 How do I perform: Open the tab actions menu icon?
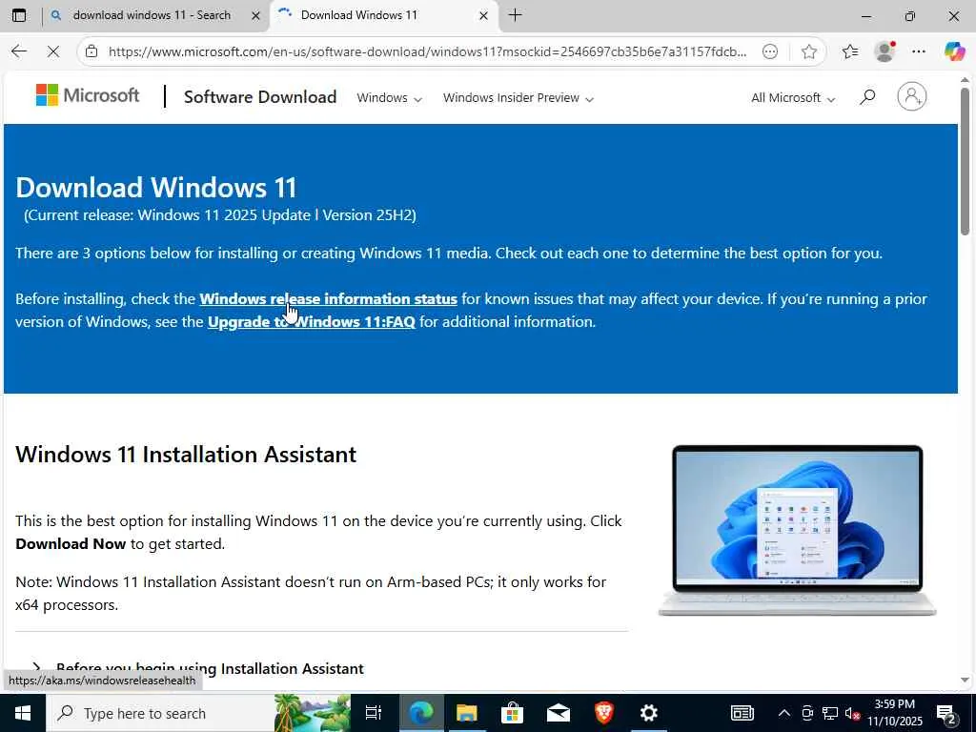19,15
